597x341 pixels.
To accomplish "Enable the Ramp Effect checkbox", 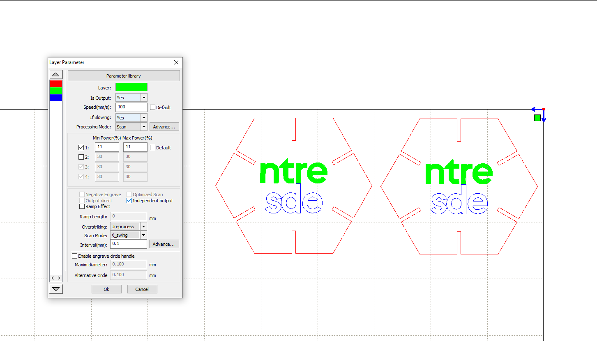I will tap(82, 206).
